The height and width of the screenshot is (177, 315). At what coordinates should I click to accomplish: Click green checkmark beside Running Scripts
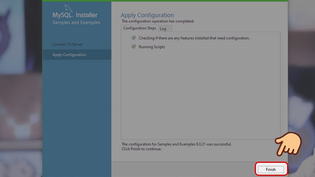134,47
